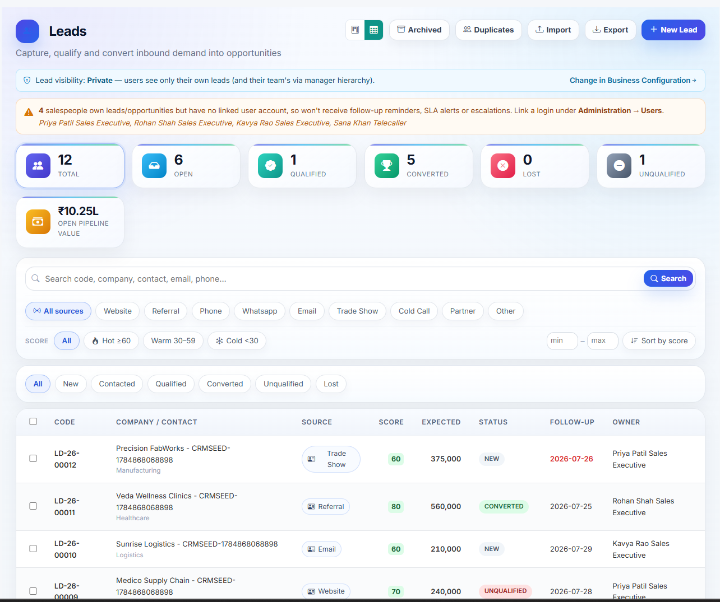
Task: Select the All status tab
Action: (x=38, y=384)
